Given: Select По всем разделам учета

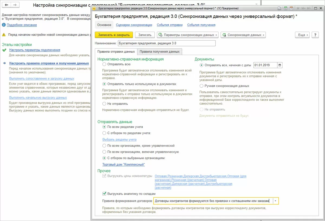Looking at the screenshot, I should pyautogui.click(x=104, y=127).
